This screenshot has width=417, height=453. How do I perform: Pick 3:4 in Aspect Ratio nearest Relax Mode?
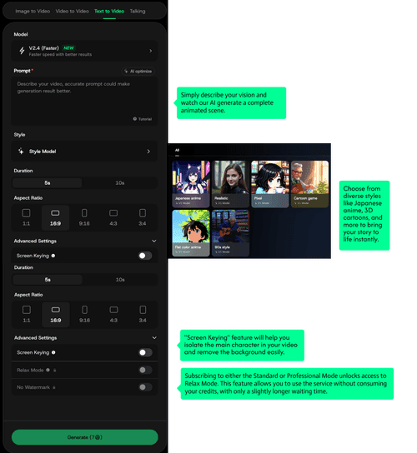pyautogui.click(x=143, y=314)
